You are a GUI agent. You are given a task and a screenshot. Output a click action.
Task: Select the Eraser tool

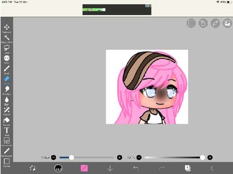point(7,80)
